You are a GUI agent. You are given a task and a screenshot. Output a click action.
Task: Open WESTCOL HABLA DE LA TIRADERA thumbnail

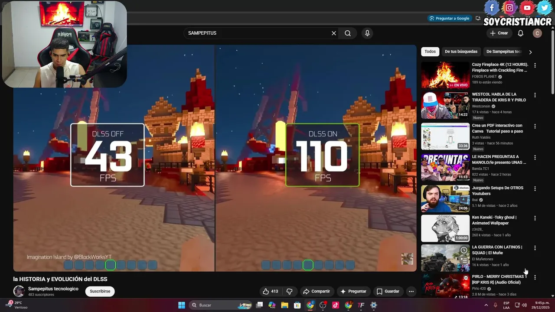point(445,105)
